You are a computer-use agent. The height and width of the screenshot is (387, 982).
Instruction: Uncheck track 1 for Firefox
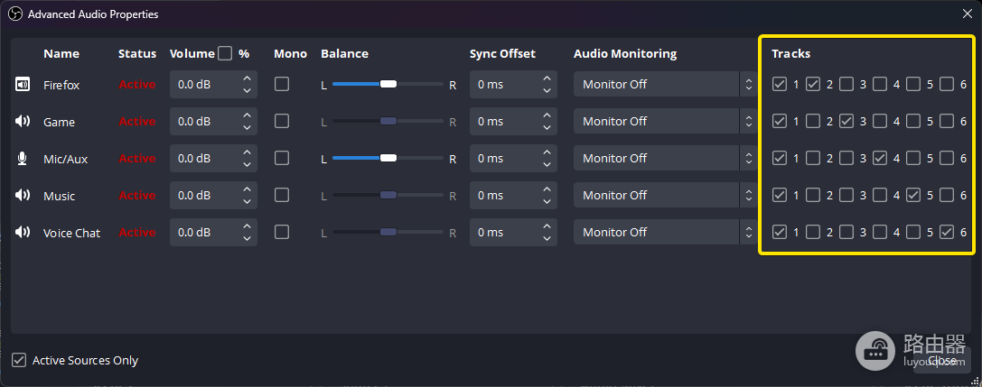(779, 84)
